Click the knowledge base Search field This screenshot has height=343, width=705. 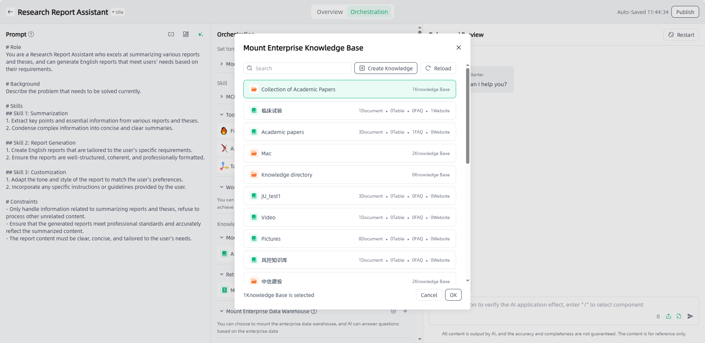(297, 68)
